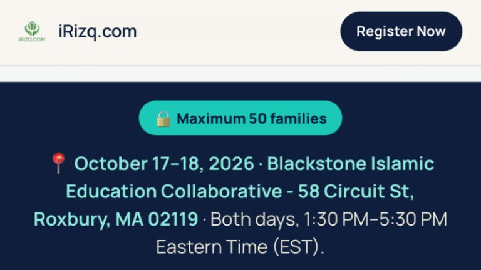Click the Maximum 50 families badge
481x270 pixels.
[240, 118]
